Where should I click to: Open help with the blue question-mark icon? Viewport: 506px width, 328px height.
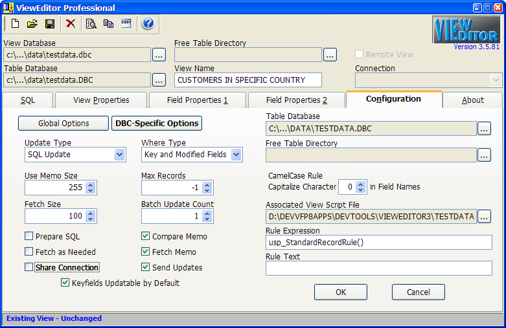[x=148, y=24]
